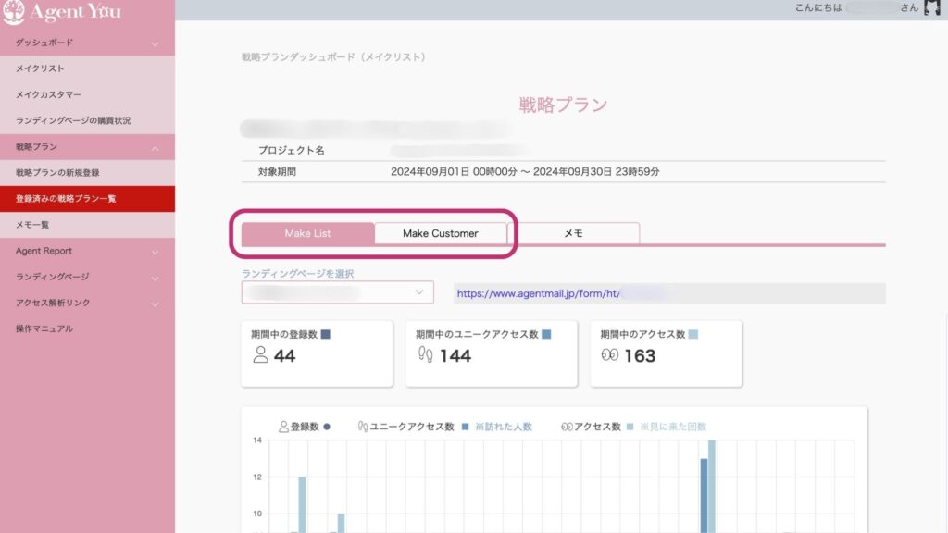Click the footprints icon in unique access card
Viewport: 948px width, 533px height.
pos(426,355)
